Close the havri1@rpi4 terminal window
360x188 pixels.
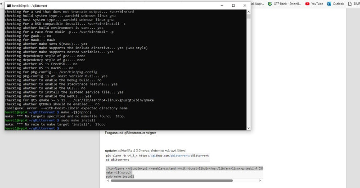(245, 5)
